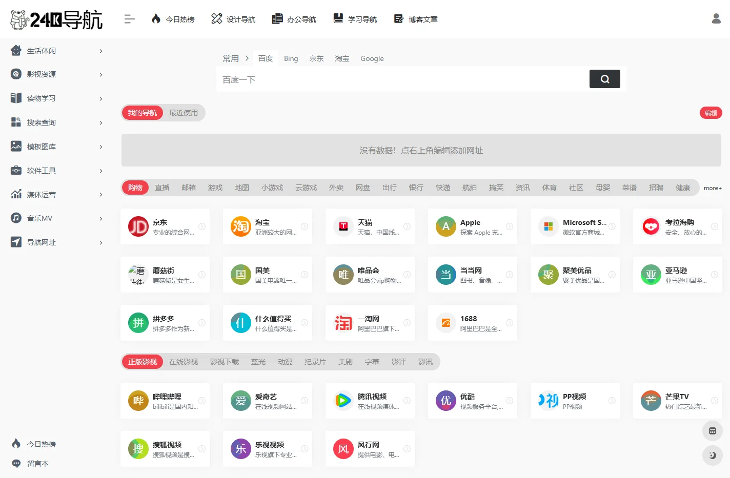The height and width of the screenshot is (478, 730).
Task: Open the 京东 JD site card
Action: coord(165,226)
